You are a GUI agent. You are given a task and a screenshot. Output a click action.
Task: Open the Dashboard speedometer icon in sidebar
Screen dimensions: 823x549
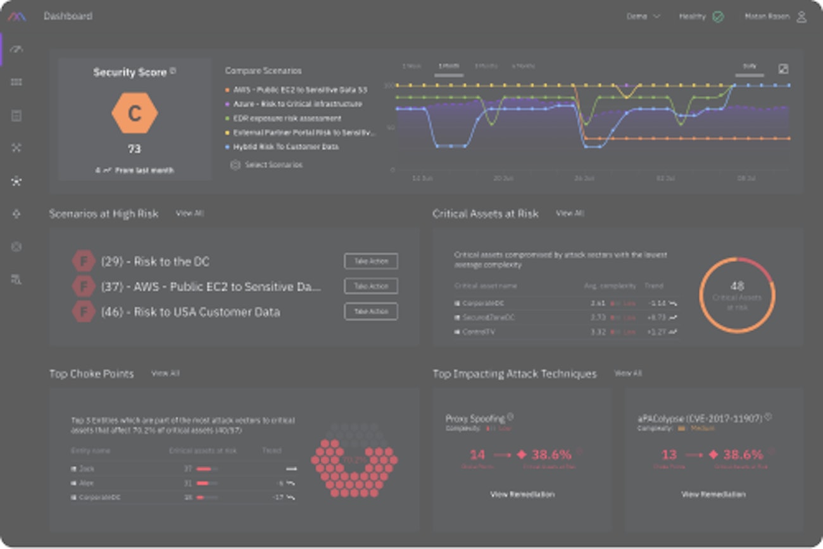(17, 49)
